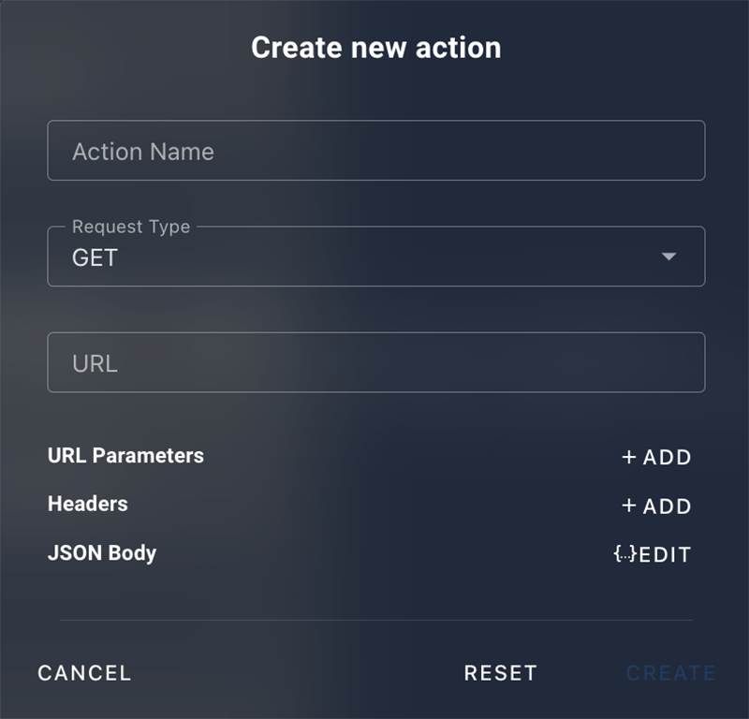This screenshot has height=719, width=749.
Task: Click the Headers section label
Action: tap(88, 504)
